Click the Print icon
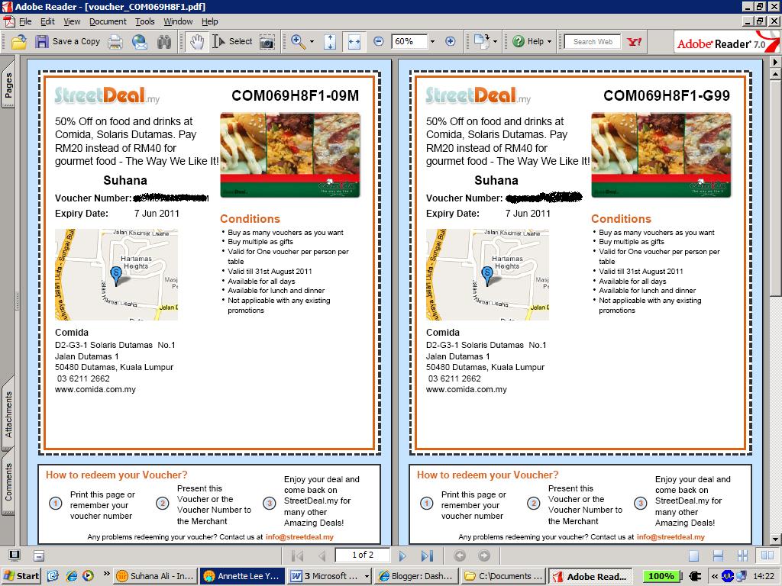Screen dimensions: 782x586 tap(116, 42)
